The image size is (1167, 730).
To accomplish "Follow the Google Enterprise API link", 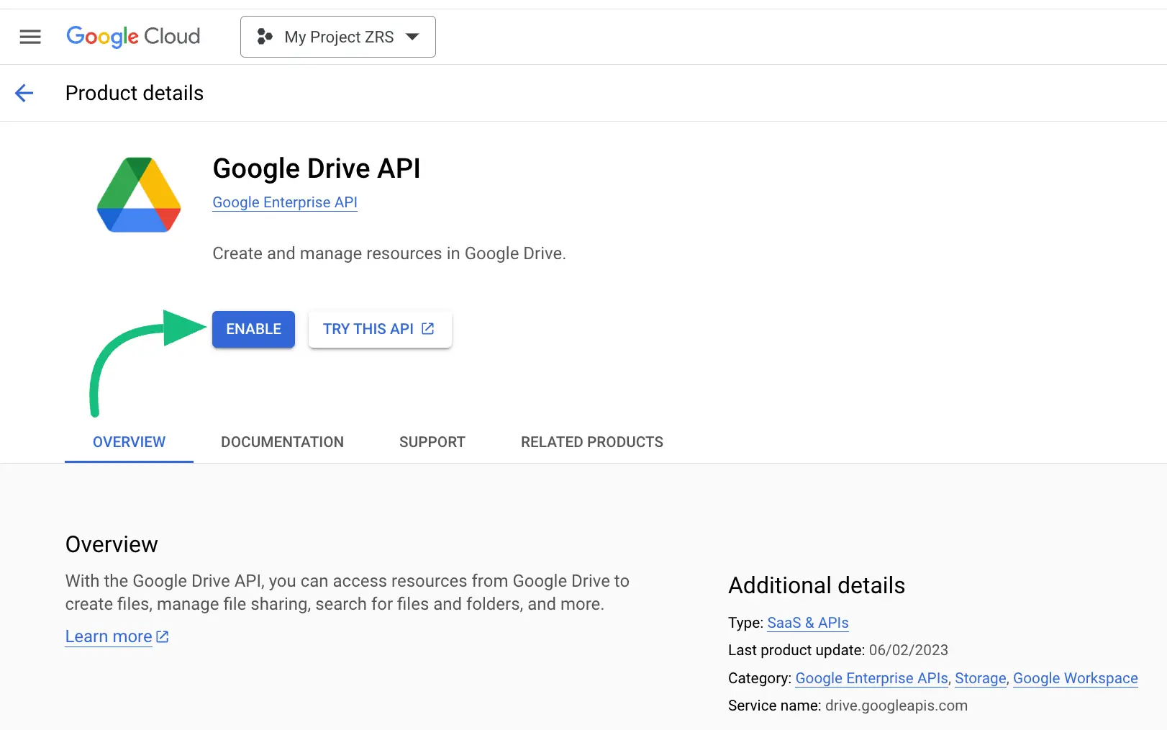I will [285, 202].
